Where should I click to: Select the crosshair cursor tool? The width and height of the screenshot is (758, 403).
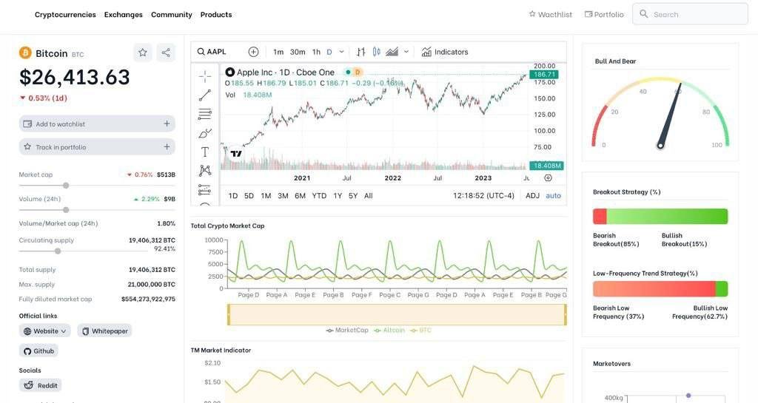click(205, 76)
